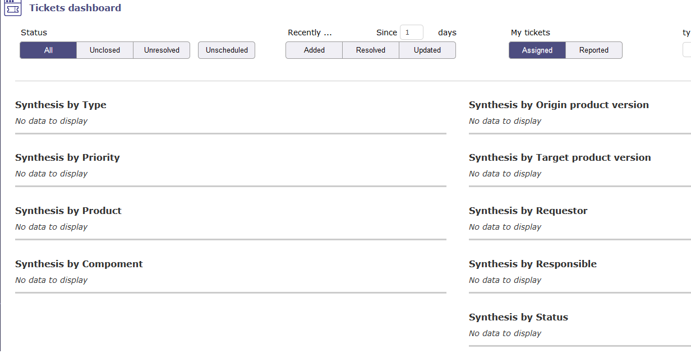The height and width of the screenshot is (363, 691).
Task: Click Synthesis by Target product version
Action: click(560, 157)
